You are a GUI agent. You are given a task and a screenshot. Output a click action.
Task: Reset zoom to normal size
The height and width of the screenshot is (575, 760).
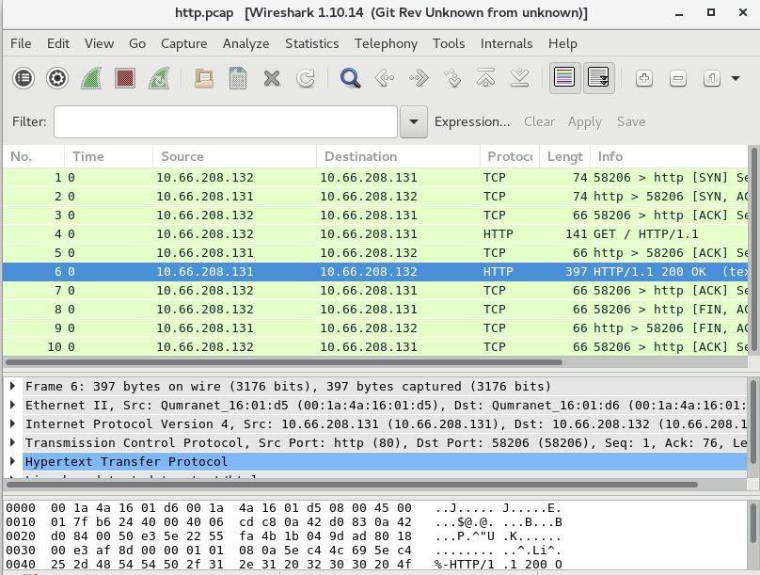[711, 78]
